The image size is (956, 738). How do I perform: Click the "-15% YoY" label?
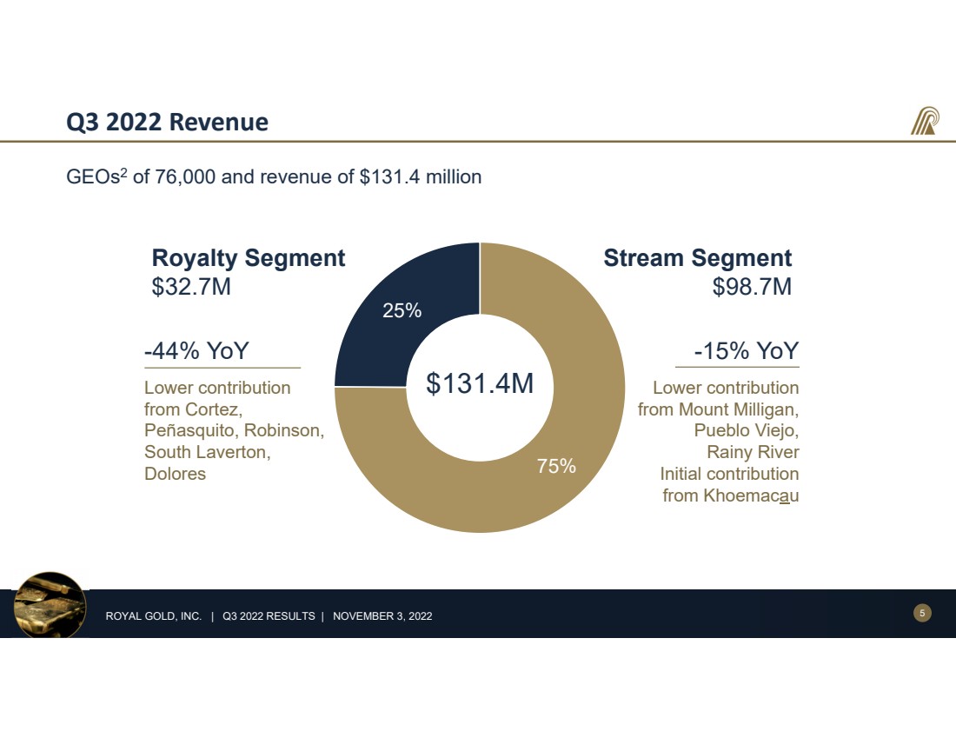[747, 350]
